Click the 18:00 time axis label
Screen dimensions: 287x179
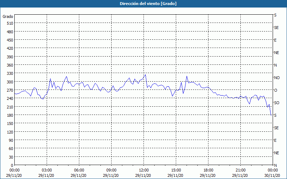point(208,170)
